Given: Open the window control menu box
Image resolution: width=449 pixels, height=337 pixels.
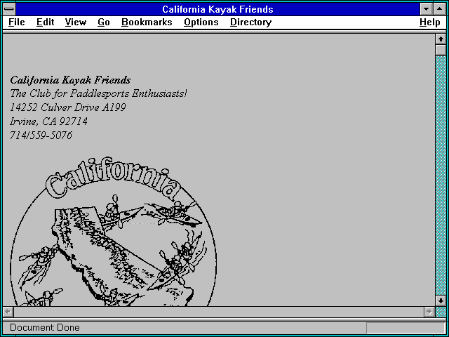Looking at the screenshot, I should [x=9, y=9].
